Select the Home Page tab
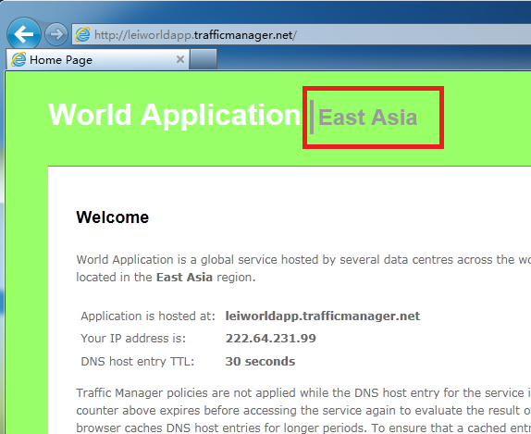The image size is (531, 434). tap(97, 59)
